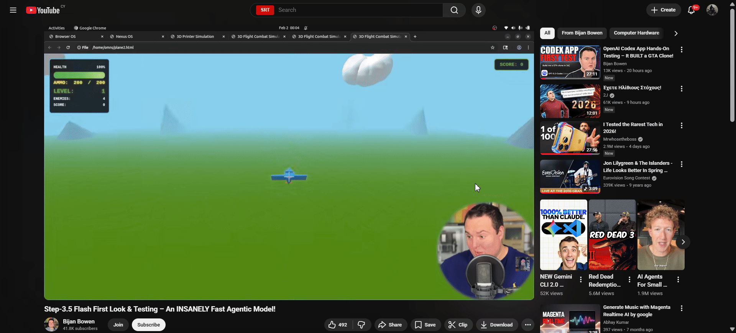Open the Red Dead 3 short thumbnail
The width and height of the screenshot is (736, 333).
(612, 235)
